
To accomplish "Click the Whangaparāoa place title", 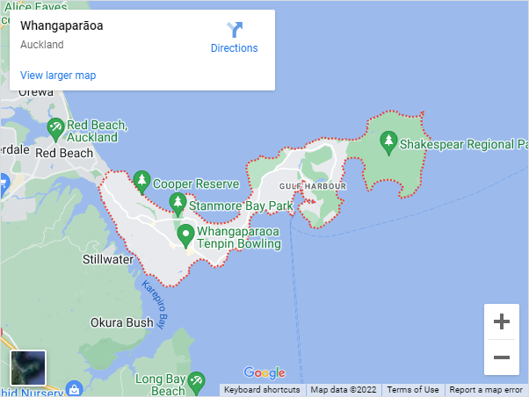I will (x=62, y=25).
